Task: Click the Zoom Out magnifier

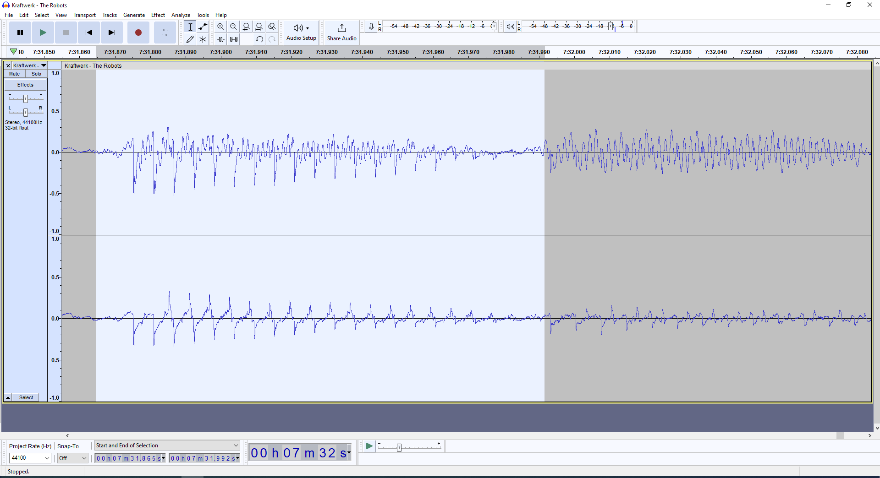Action: click(x=234, y=27)
